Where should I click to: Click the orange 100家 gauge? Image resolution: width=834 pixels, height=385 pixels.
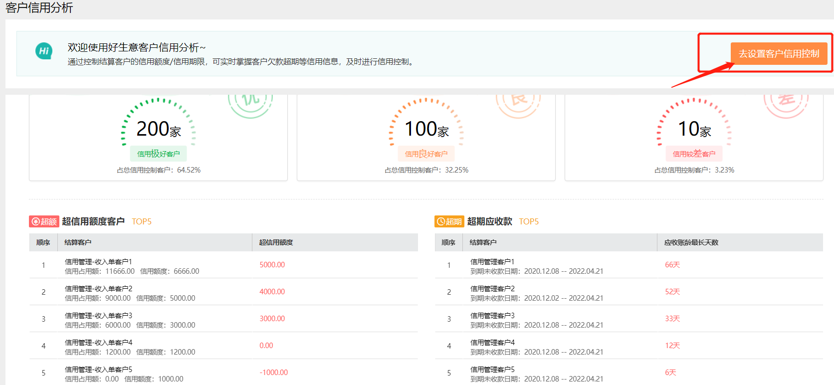[x=426, y=126]
